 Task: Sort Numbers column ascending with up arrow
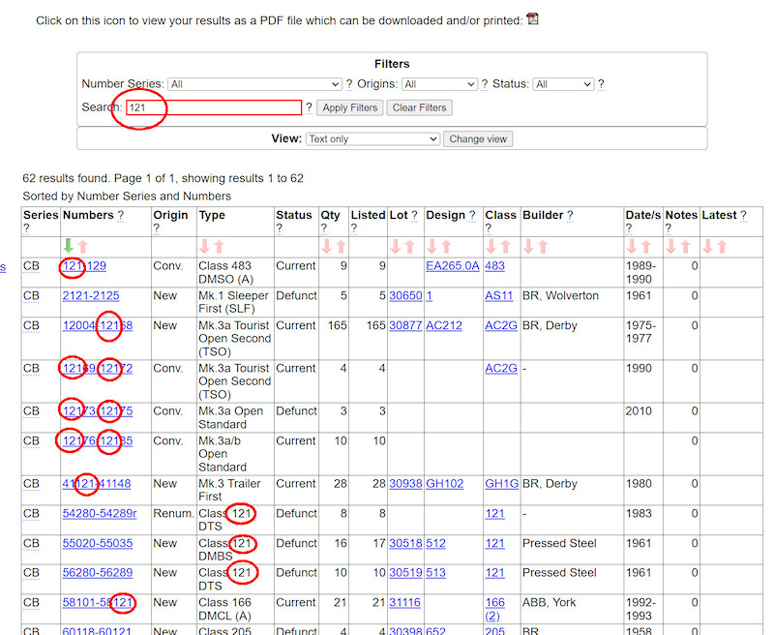(82, 247)
